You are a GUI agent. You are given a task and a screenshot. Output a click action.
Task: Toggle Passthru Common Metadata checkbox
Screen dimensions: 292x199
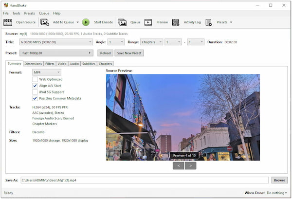(x=35, y=98)
